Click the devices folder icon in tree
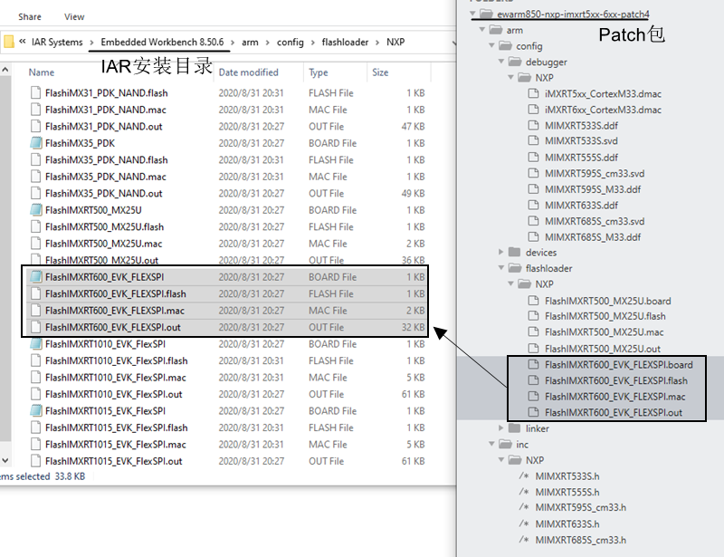724x557 pixels. [514, 252]
